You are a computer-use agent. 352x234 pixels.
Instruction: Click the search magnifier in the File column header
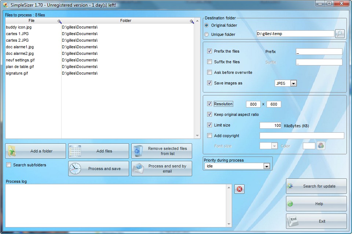(x=59, y=22)
